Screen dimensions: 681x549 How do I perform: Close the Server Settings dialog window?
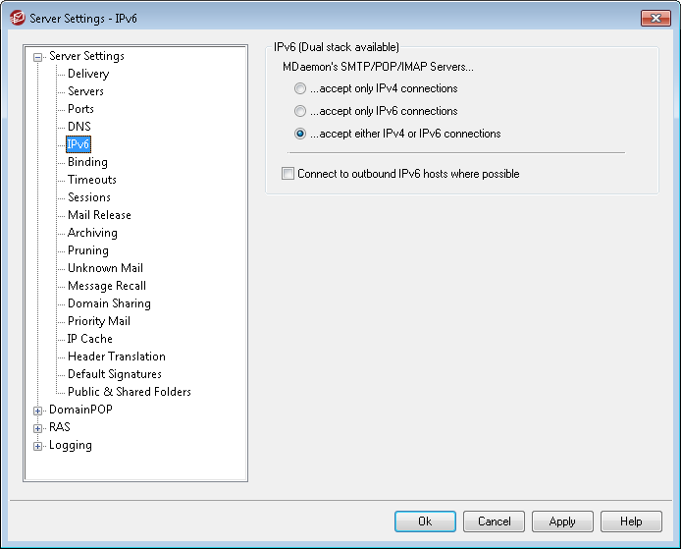(655, 18)
